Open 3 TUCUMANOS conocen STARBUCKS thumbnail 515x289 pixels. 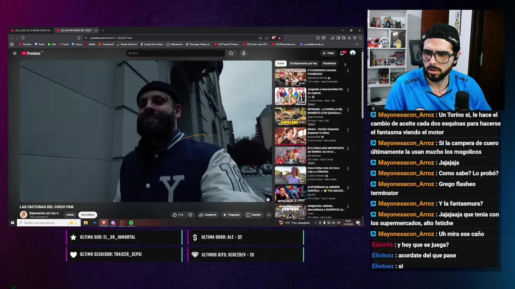point(290,77)
